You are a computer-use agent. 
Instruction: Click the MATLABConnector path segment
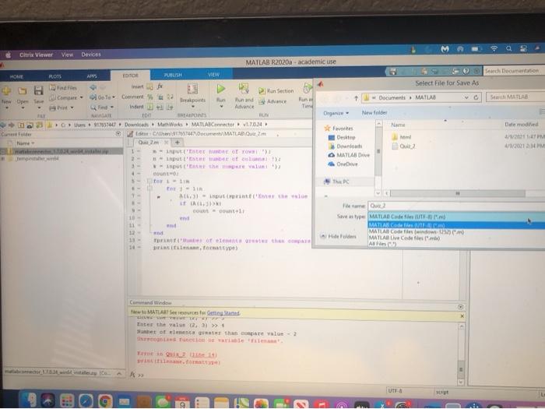[213, 125]
